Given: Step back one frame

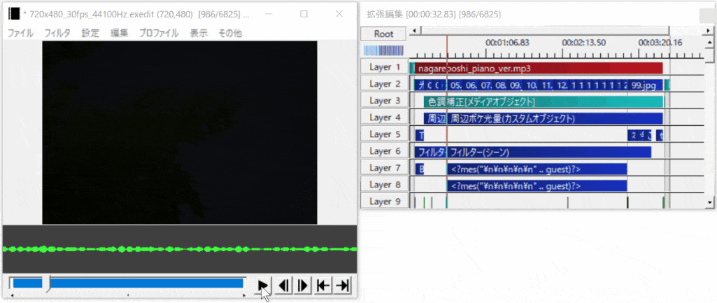Looking at the screenshot, I should pos(284,285).
